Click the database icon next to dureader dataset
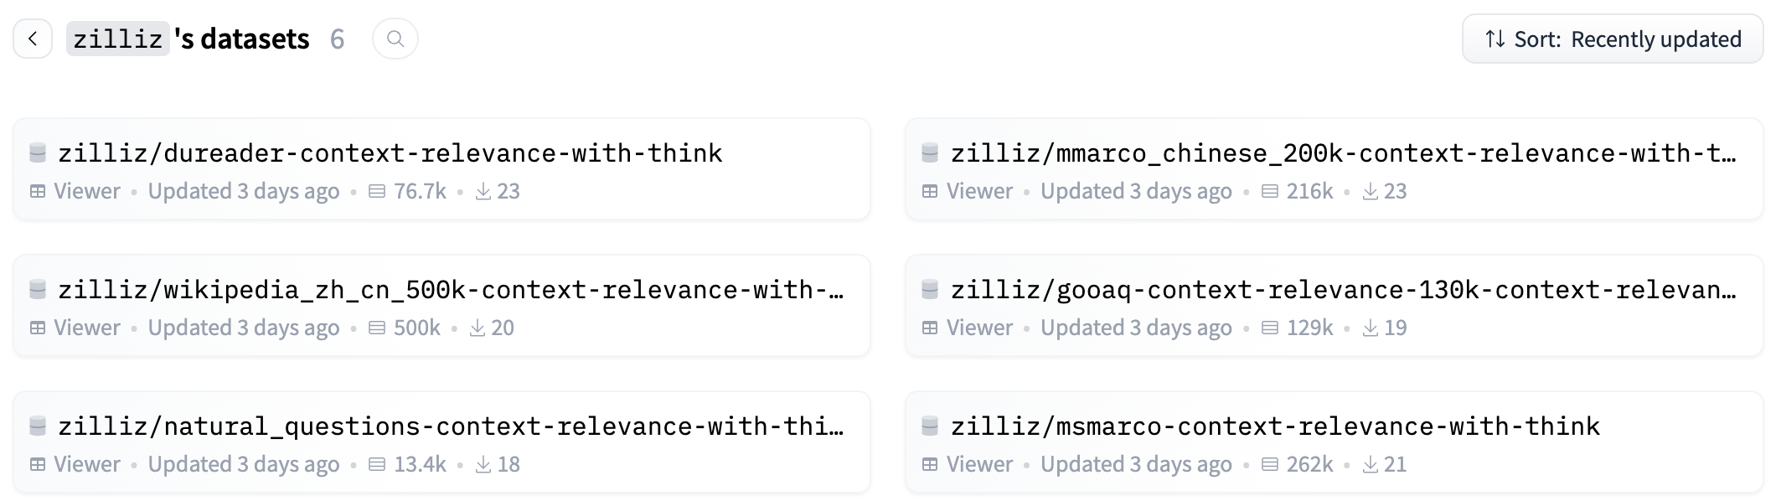 tap(37, 152)
